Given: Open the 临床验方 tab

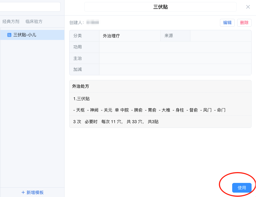Looking at the screenshot, I should click(34, 21).
